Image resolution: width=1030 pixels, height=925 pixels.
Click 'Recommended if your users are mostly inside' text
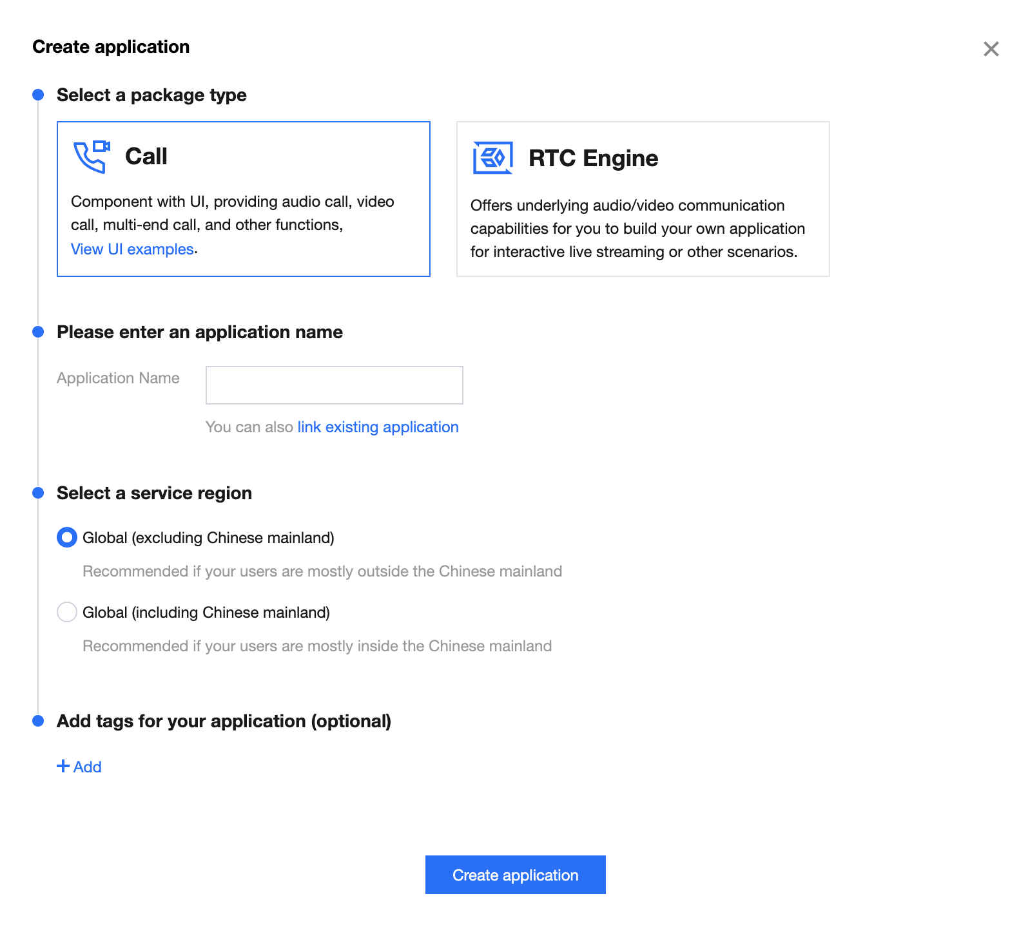click(317, 646)
